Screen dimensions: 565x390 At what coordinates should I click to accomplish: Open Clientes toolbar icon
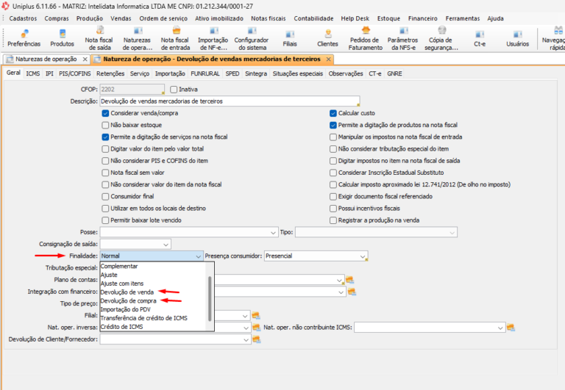327,38
